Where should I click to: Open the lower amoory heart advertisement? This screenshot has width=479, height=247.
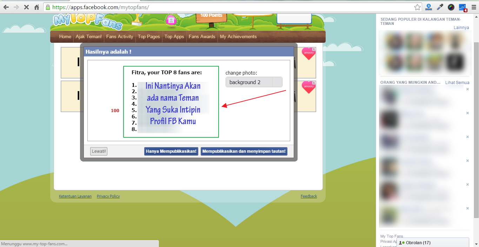click(x=308, y=88)
